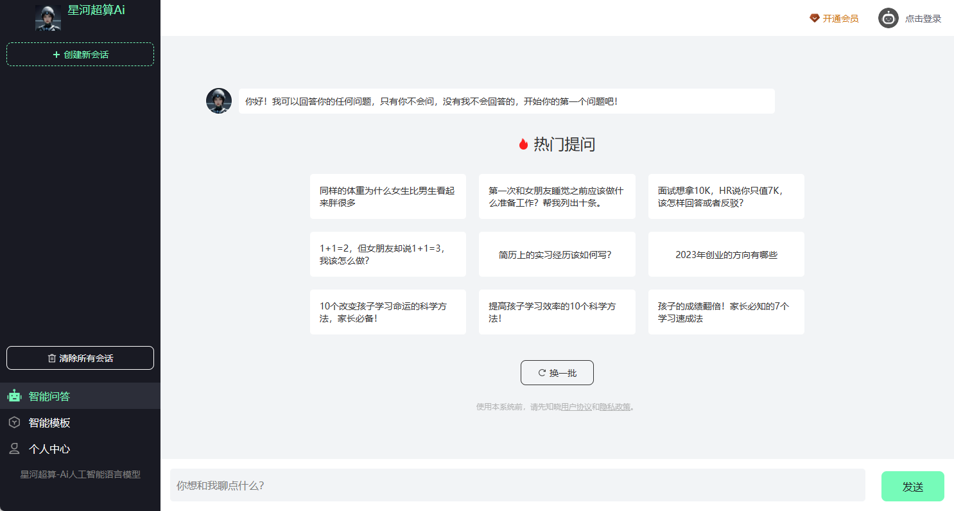Select the 2023年创业的方向有哪些 question card
Screen dimensions: 954x511
(726, 255)
